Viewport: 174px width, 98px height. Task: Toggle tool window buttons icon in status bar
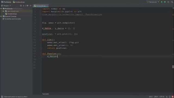[2, 97]
